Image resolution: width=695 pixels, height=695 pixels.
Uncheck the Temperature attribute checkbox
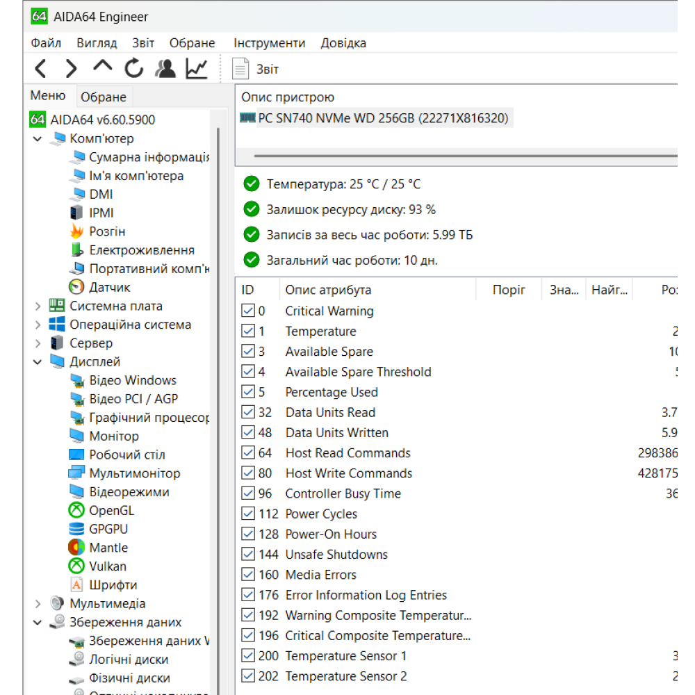pyautogui.click(x=248, y=332)
